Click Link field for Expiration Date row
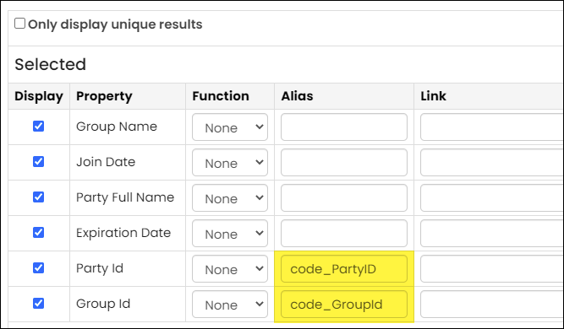Screen dimensions: 564x329 tap(491, 233)
